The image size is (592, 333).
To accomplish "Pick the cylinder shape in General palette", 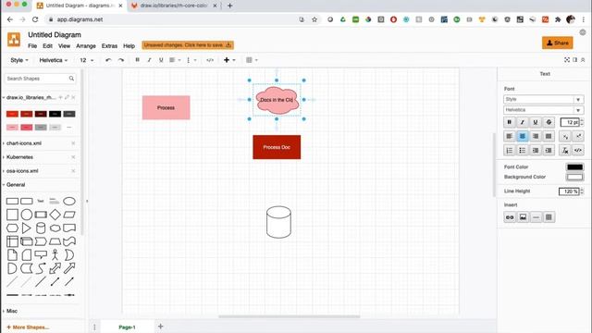I will point(41,228).
